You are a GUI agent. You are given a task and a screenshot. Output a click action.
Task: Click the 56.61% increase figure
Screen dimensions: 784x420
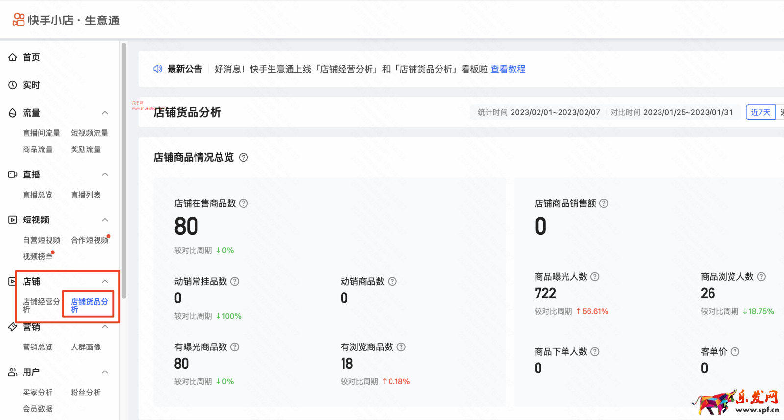click(x=592, y=311)
